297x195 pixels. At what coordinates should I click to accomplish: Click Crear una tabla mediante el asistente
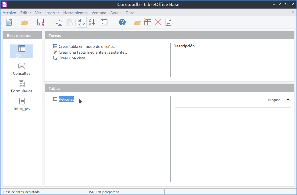(93, 52)
